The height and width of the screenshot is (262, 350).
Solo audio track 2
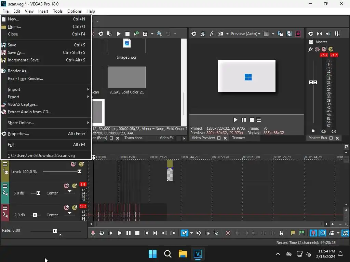75,186
